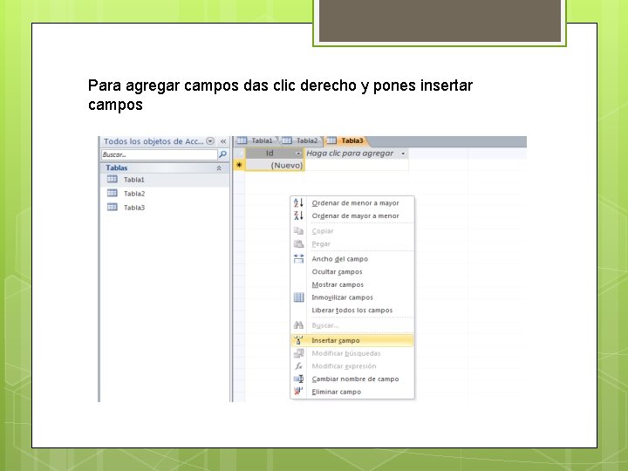Viewport: 628px width, 471px height.
Task: Click the Modificar expresión fx icon
Action: coord(298,366)
